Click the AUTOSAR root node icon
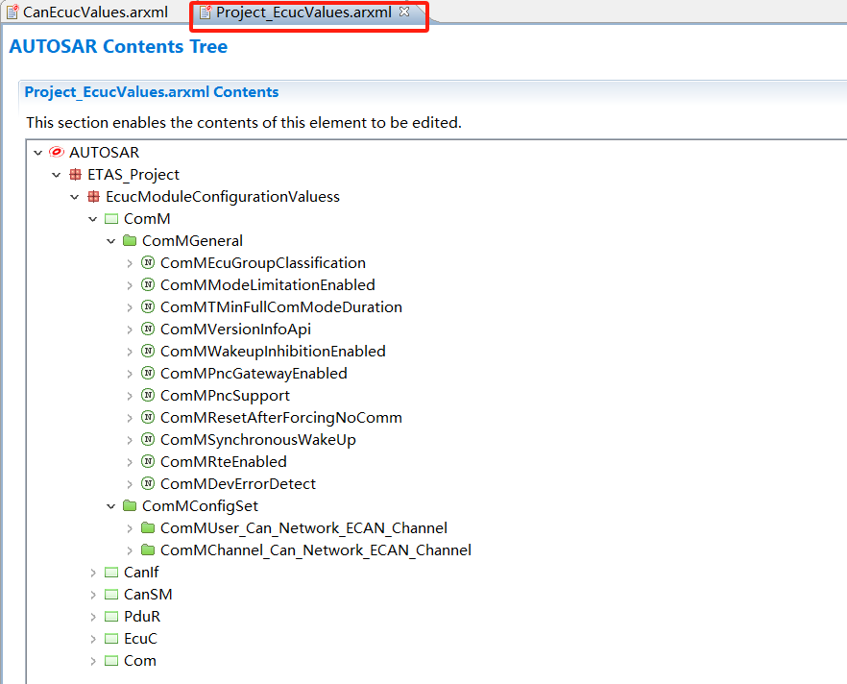The image size is (847, 684). coord(57,153)
